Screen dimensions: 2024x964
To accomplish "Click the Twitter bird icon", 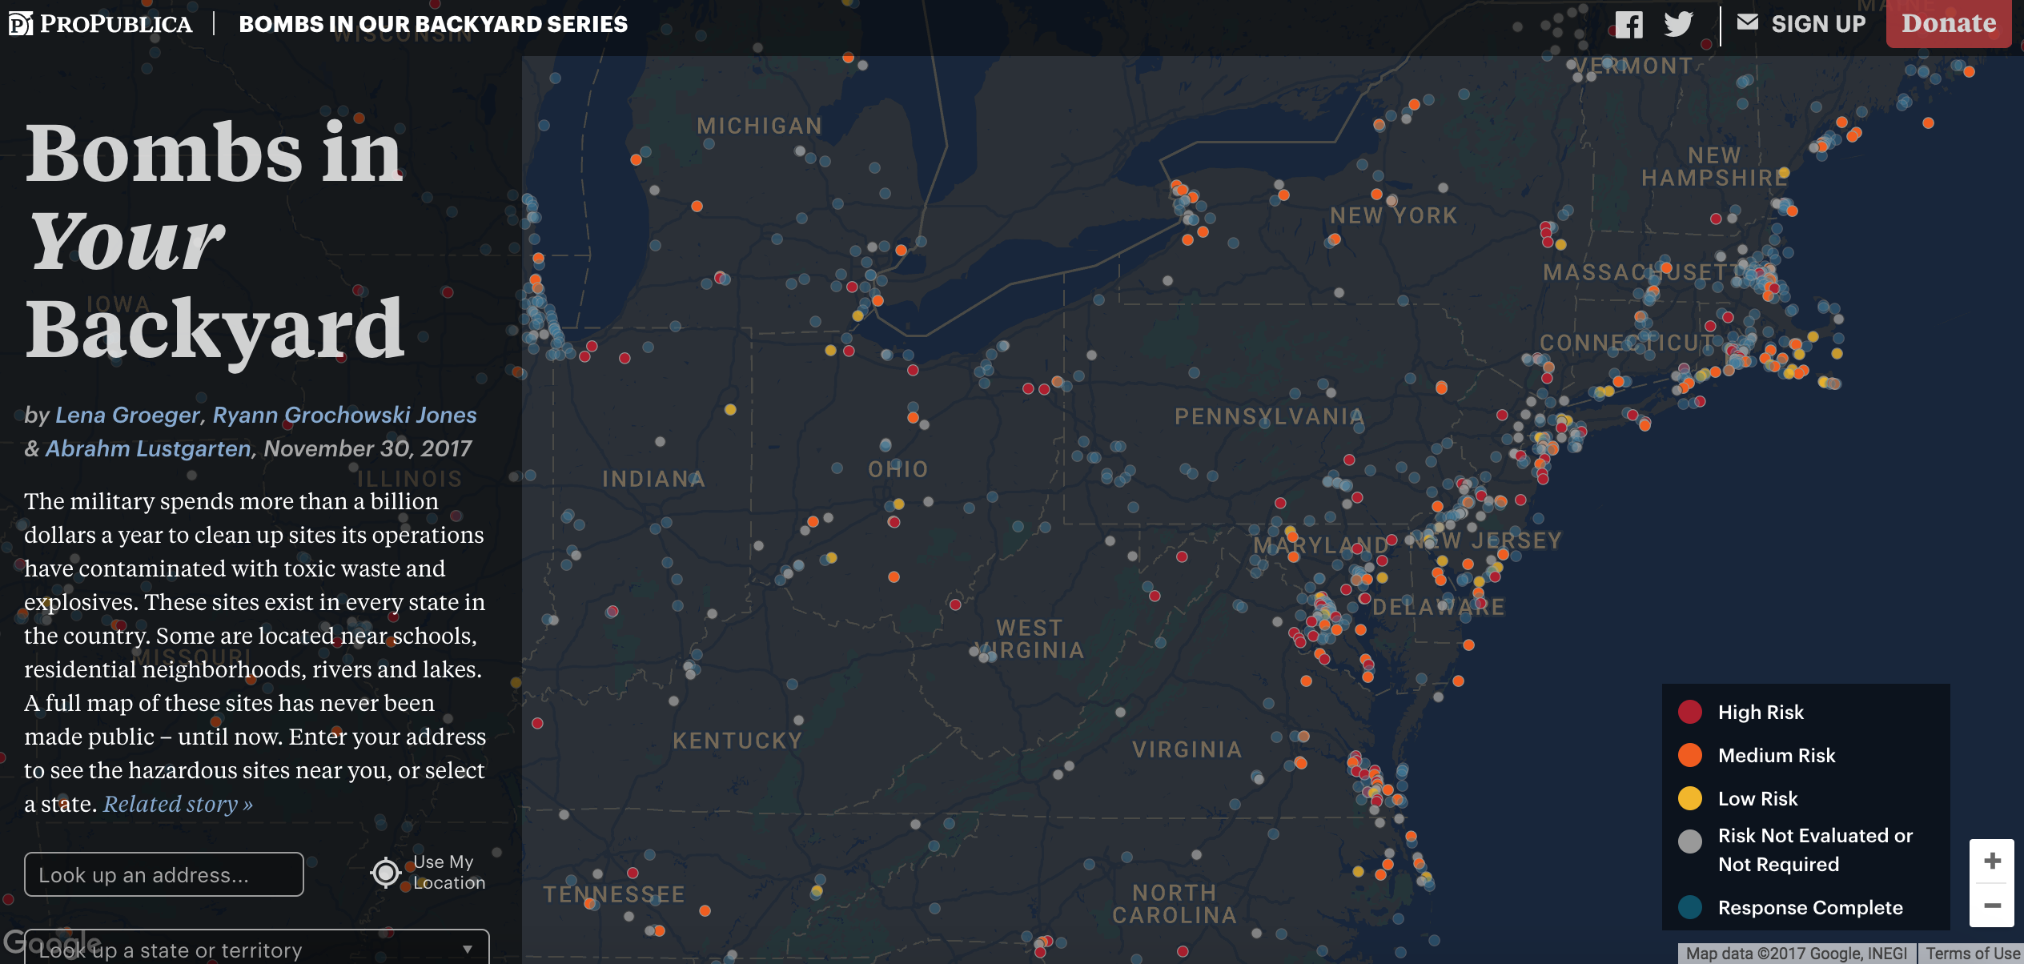I will coord(1678,24).
